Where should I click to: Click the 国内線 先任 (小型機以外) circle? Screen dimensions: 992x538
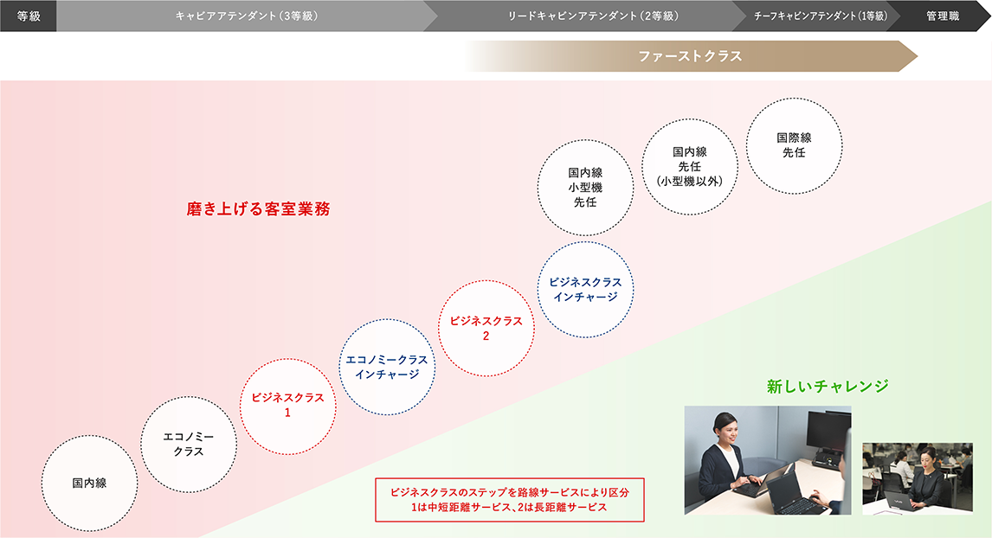[x=690, y=166]
